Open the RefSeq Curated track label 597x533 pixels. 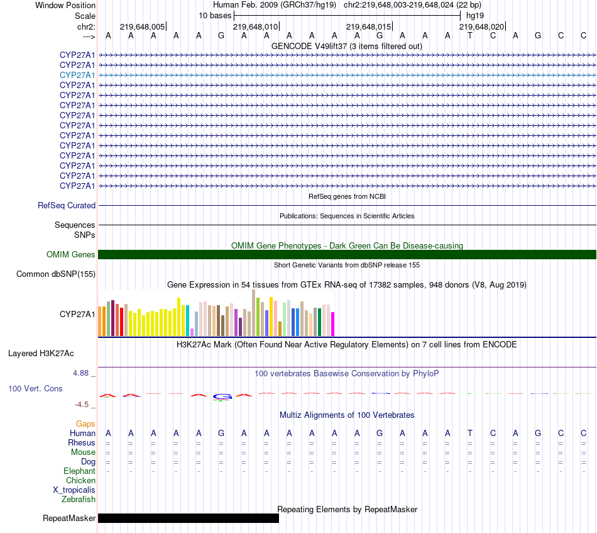click(67, 206)
